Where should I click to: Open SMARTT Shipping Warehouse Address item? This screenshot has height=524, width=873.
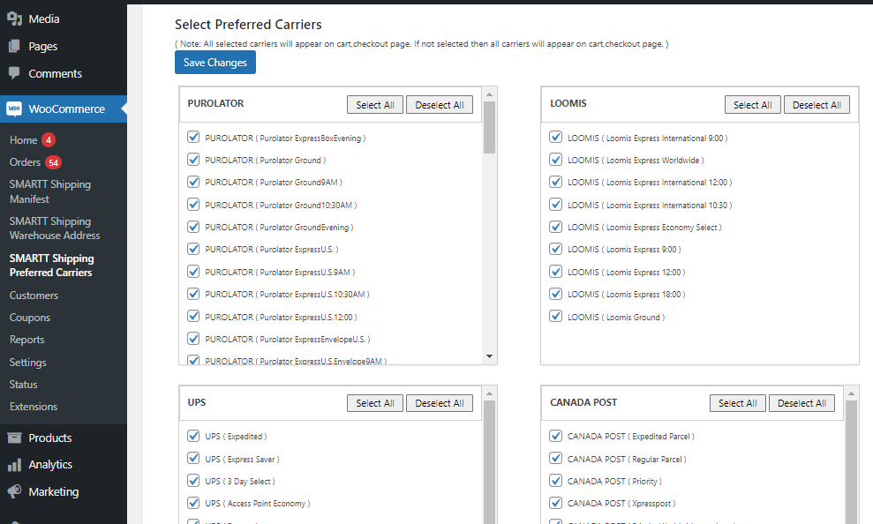tap(55, 228)
